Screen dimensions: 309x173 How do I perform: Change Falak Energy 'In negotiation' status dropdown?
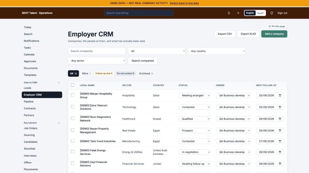click(195, 152)
